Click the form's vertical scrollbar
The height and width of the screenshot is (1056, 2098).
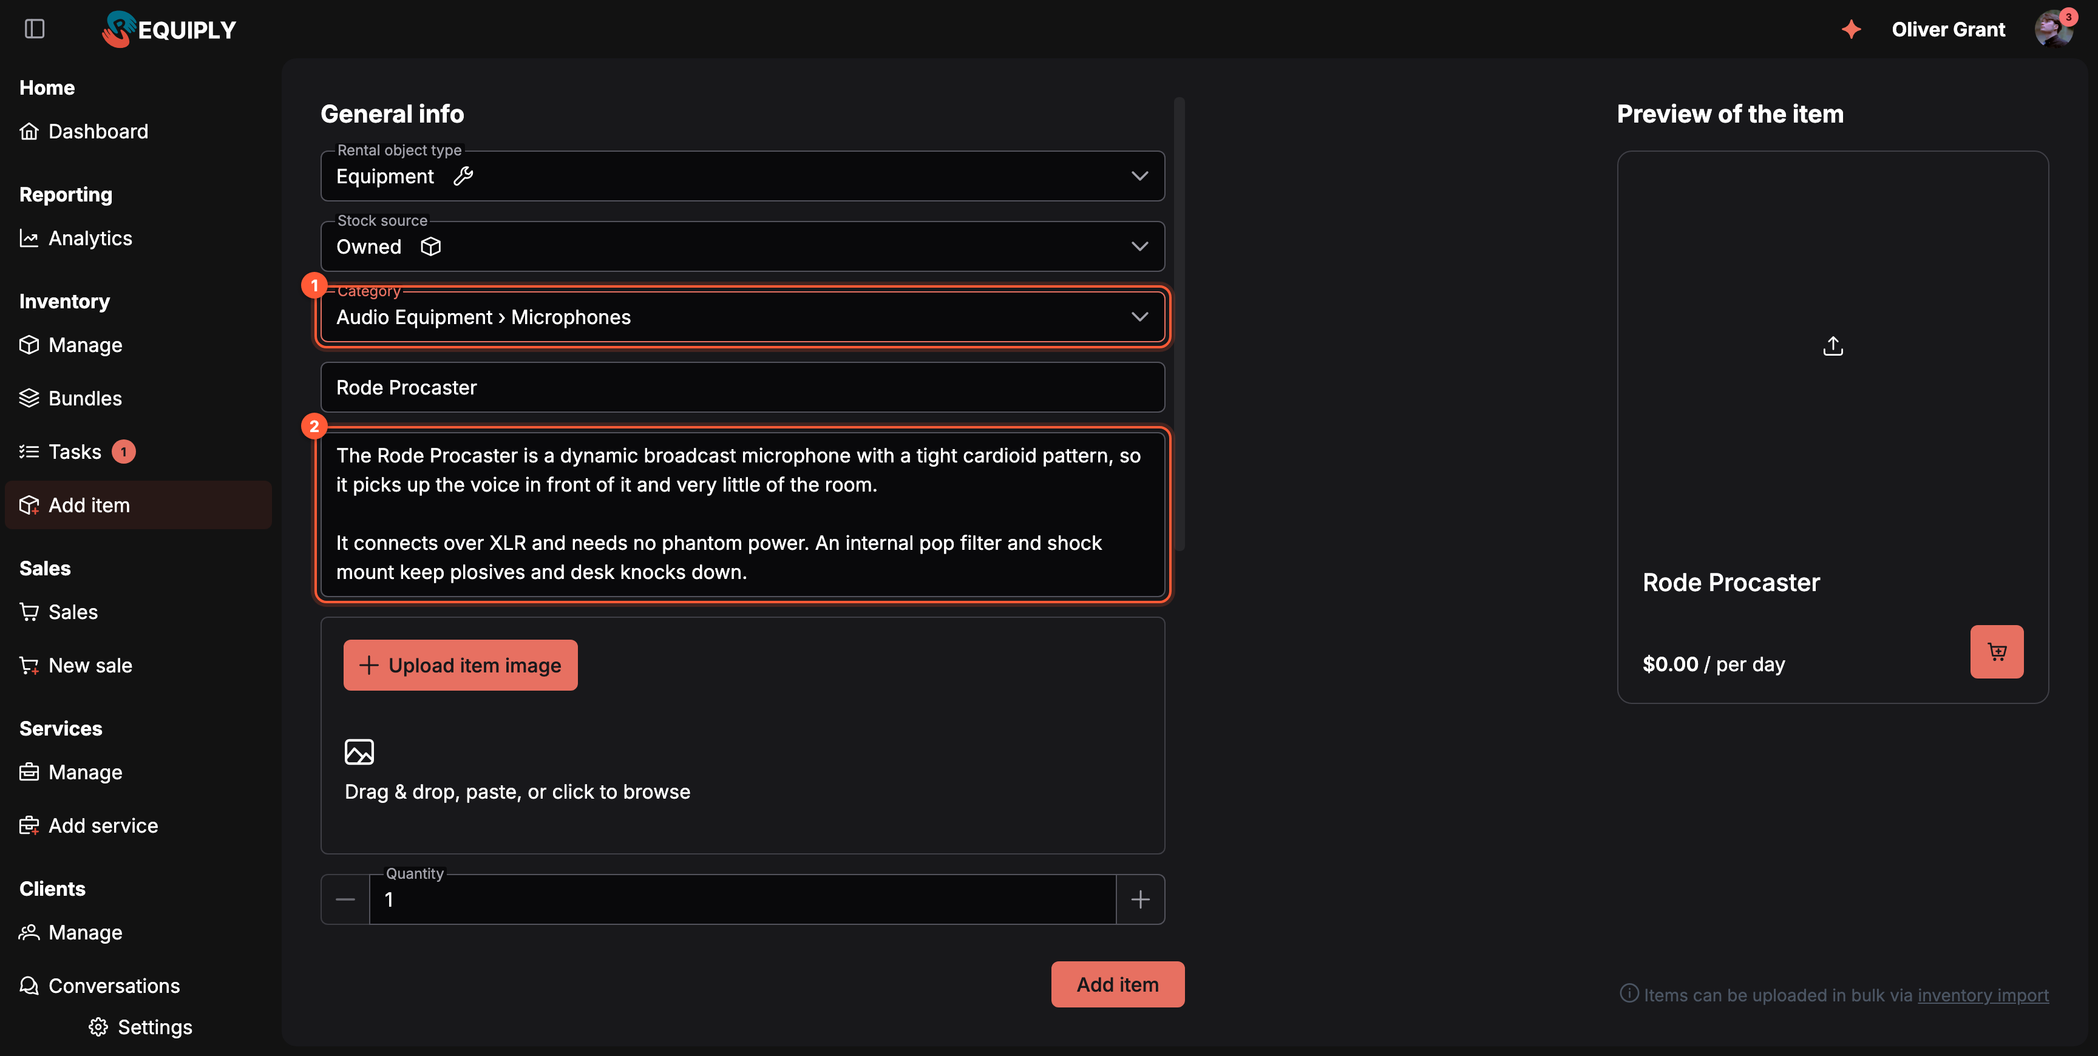point(1180,324)
